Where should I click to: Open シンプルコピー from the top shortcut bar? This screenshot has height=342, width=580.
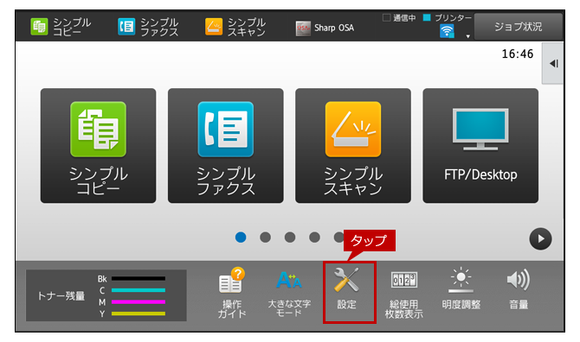pyautogui.click(x=61, y=27)
